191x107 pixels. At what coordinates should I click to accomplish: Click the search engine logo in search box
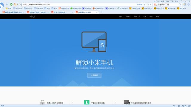click(155, 4)
